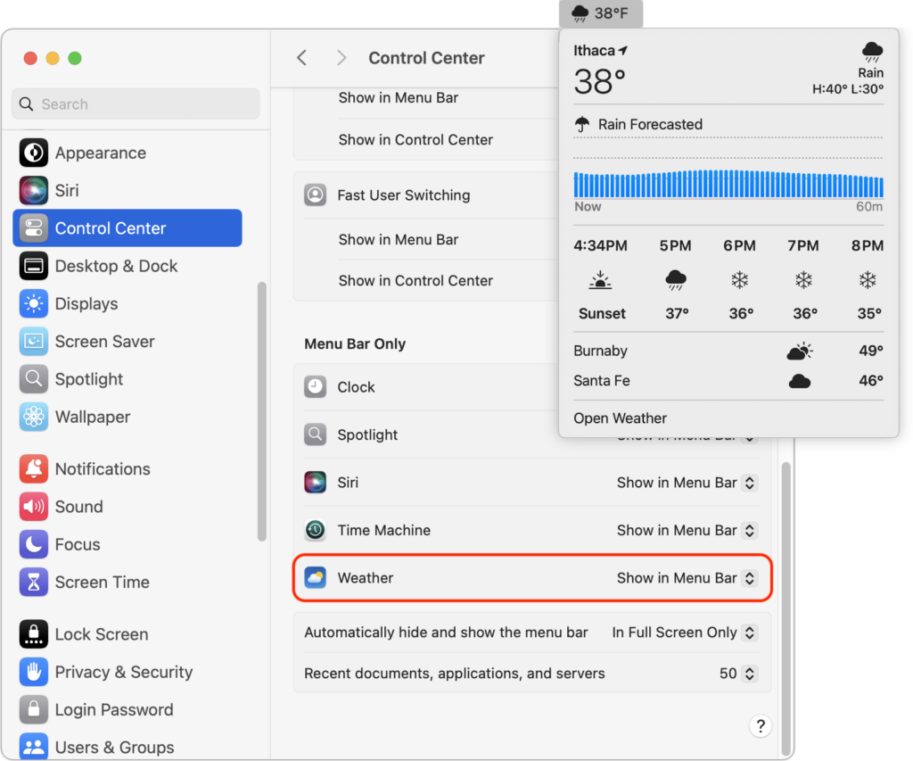Image resolution: width=913 pixels, height=761 pixels.
Task: Click the sidebar scrollbar
Action: coord(262,411)
